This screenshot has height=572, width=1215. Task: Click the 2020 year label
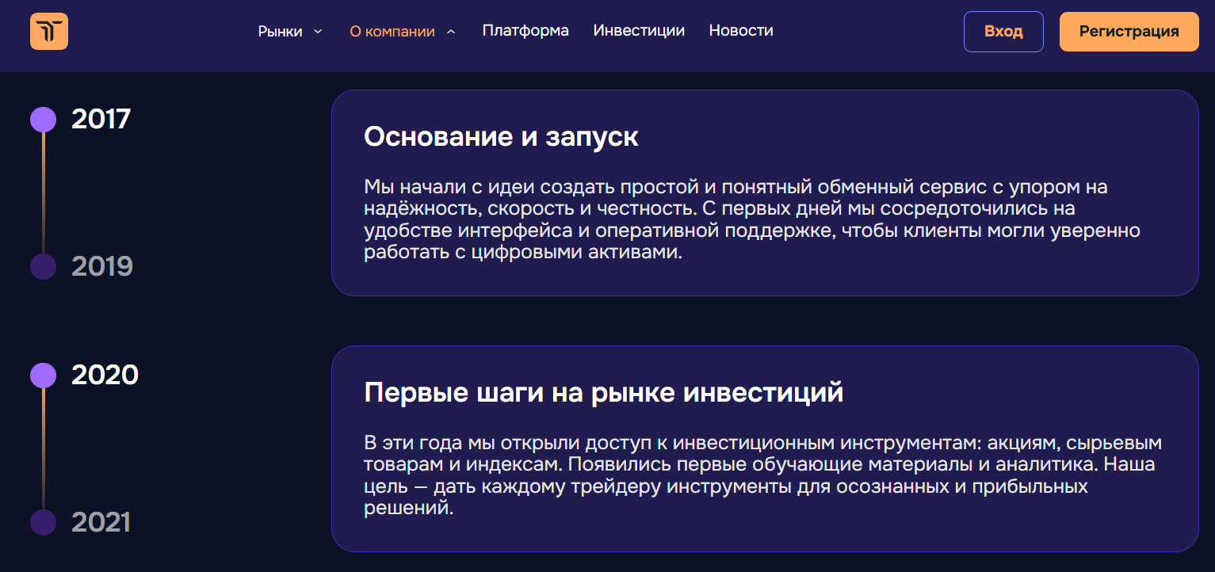coord(105,375)
